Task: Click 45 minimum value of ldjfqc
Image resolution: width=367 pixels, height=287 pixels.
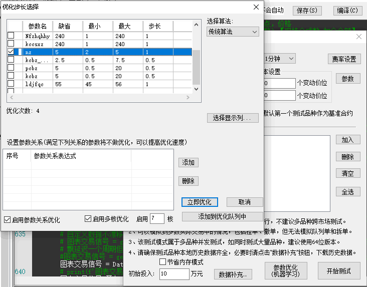Action: pos(88,84)
